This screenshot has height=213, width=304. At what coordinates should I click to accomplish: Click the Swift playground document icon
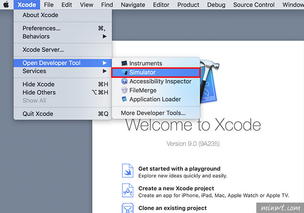coord(128,170)
